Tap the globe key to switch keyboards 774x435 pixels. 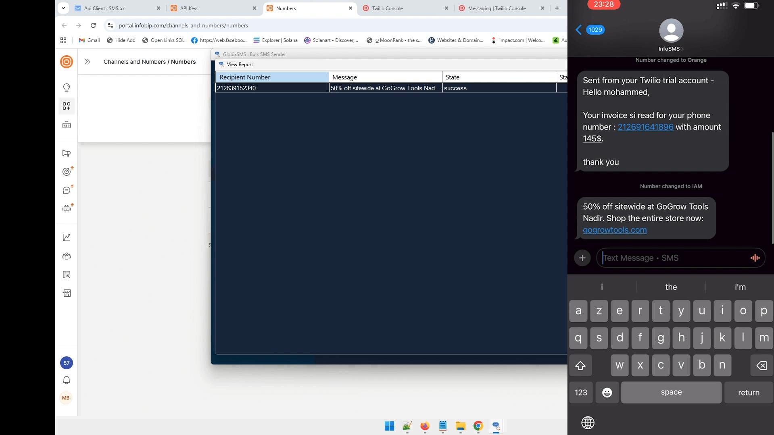tap(588, 423)
